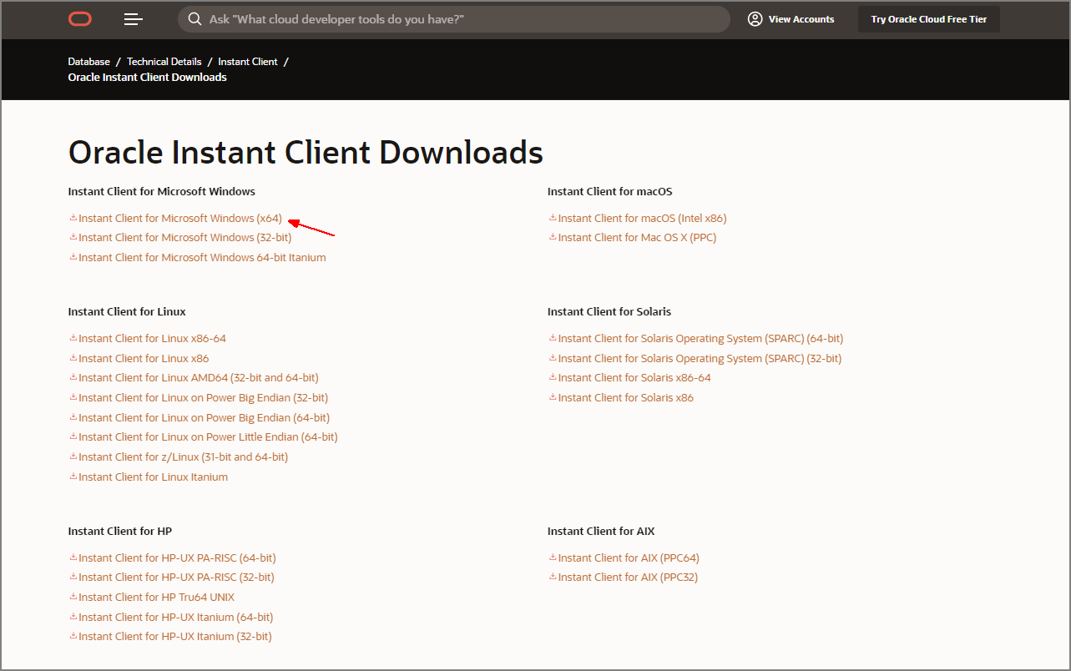The width and height of the screenshot is (1071, 671).
Task: Open View Accounts link
Action: click(801, 19)
